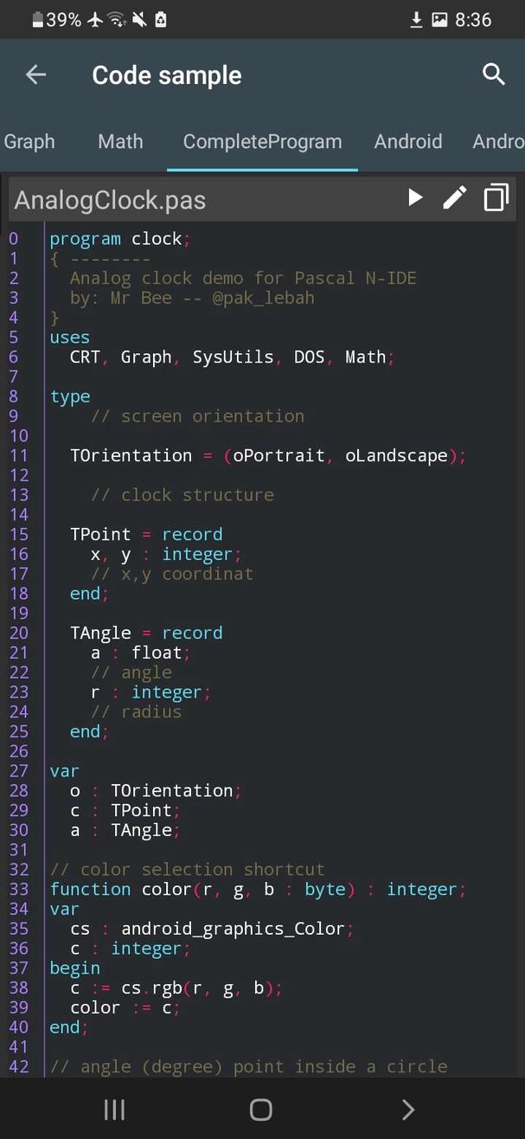Open search for code samples
This screenshot has height=1139, width=525.
click(493, 74)
